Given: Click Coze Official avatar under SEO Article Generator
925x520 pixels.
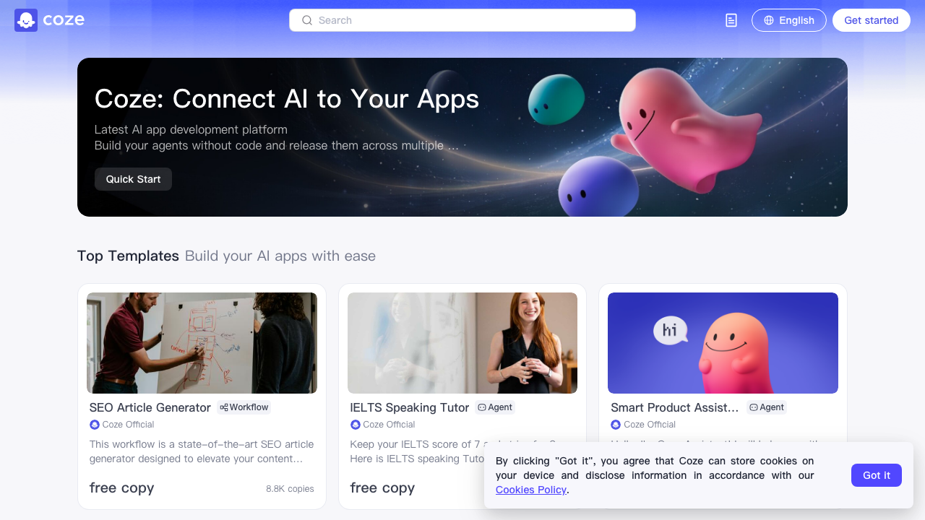Looking at the screenshot, I should [94, 425].
